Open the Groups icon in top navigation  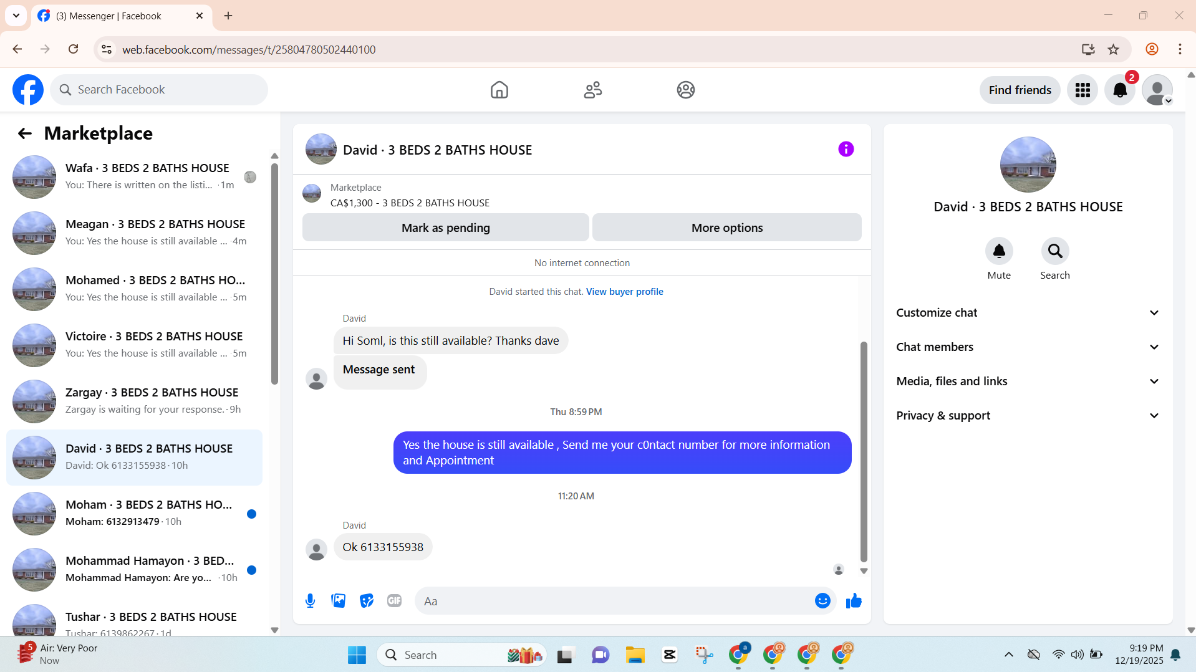(686, 90)
